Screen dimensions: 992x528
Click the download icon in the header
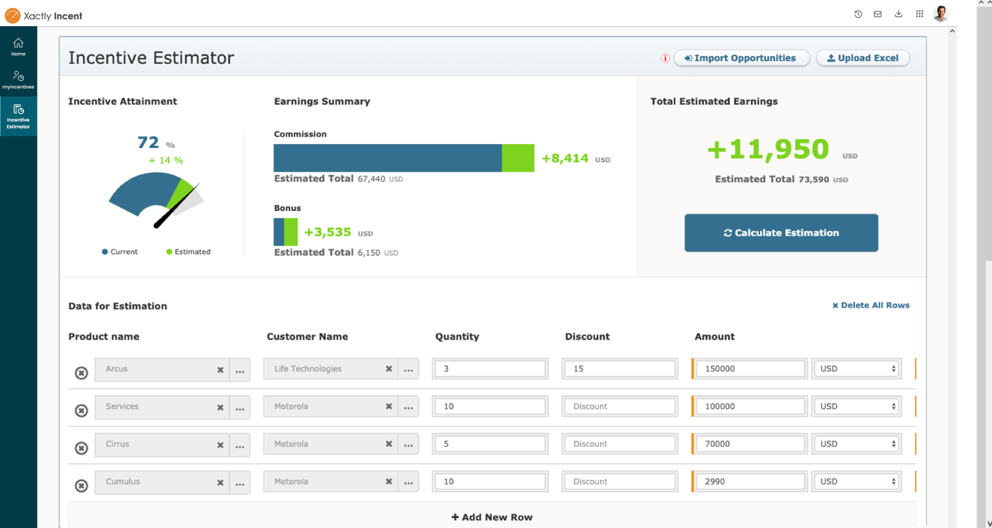898,13
